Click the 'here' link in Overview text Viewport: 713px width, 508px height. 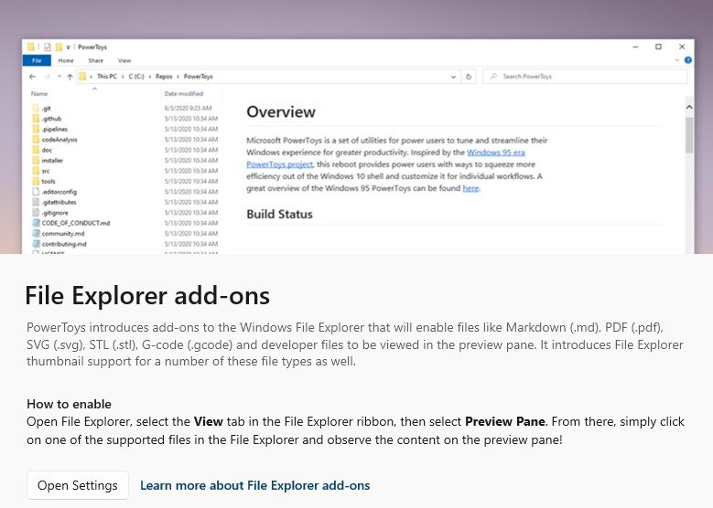[470, 188]
